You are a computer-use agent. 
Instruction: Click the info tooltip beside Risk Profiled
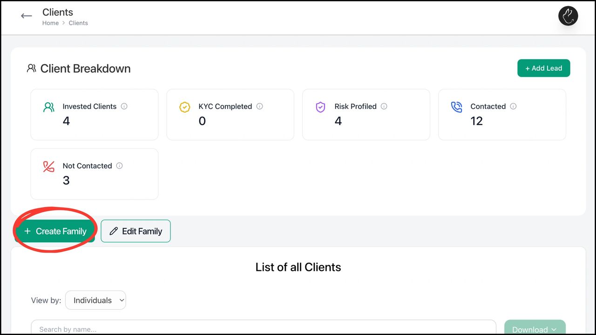384,106
